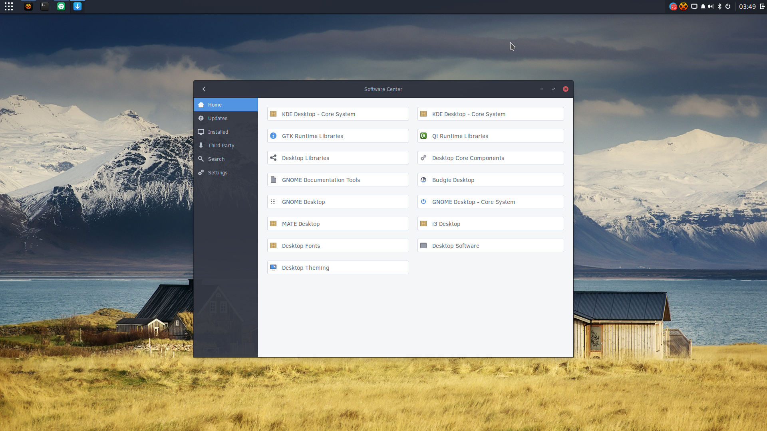767x431 pixels.
Task: Open the i3 Desktop category
Action: click(491, 223)
